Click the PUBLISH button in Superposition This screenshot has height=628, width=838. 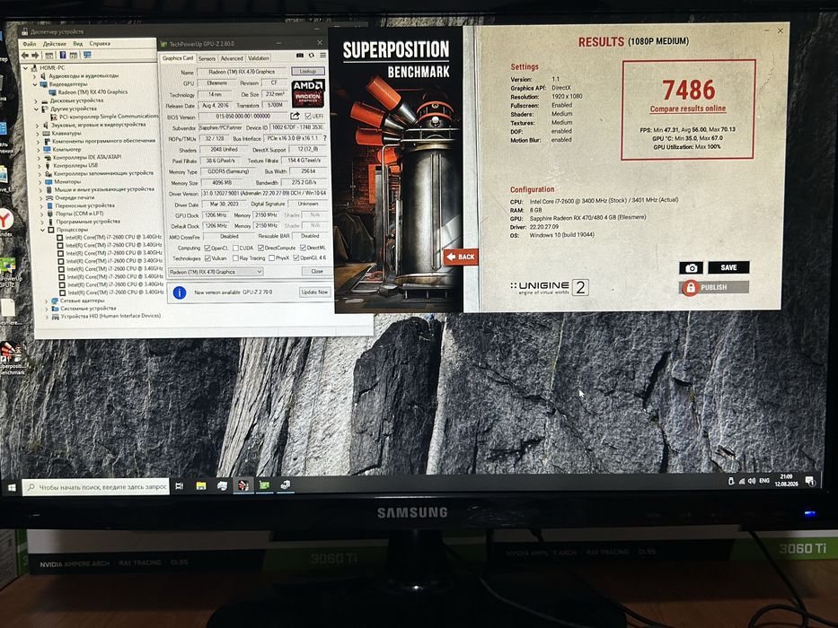[x=715, y=287]
